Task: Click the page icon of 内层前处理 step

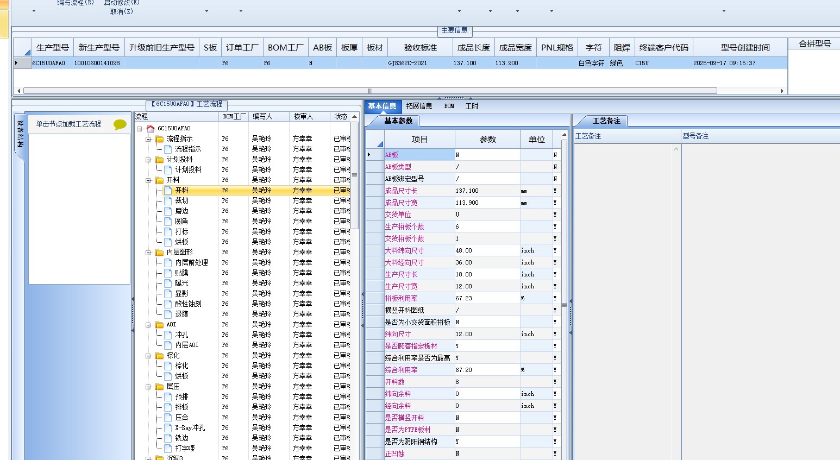Action: [x=168, y=263]
